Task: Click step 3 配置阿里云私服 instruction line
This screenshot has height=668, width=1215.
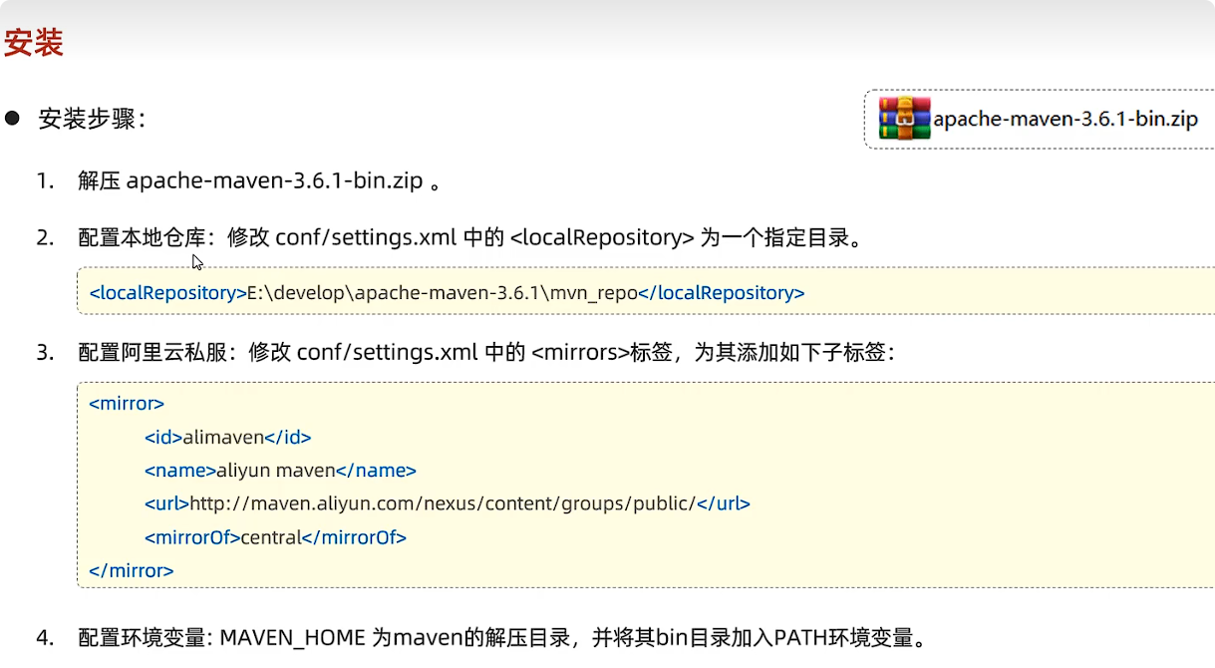Action: pos(486,352)
